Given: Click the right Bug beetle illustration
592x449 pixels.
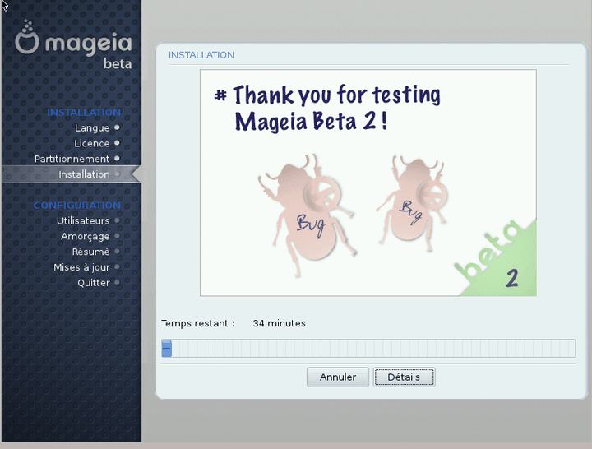Looking at the screenshot, I should coord(413,203).
